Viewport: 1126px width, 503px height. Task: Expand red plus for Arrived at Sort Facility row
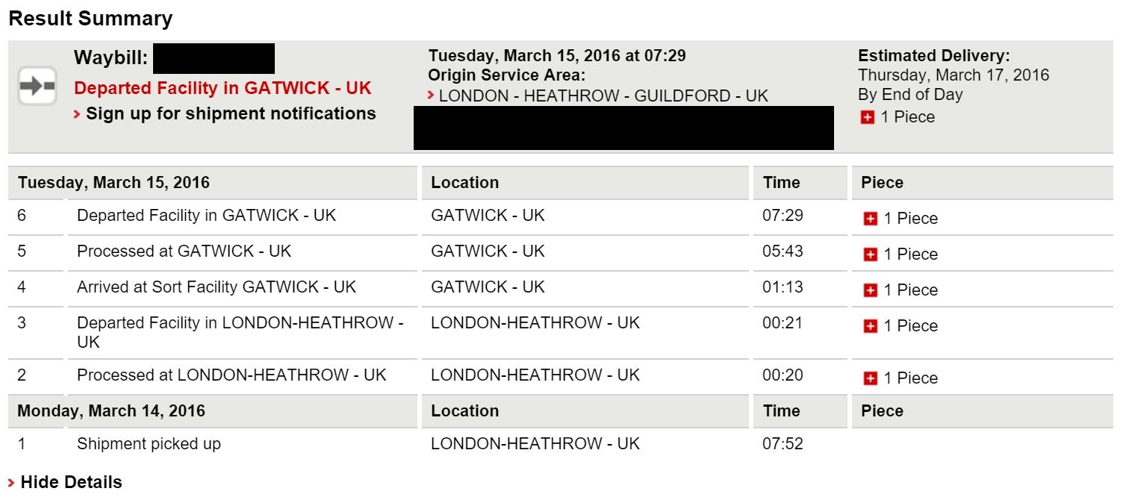tap(870, 290)
